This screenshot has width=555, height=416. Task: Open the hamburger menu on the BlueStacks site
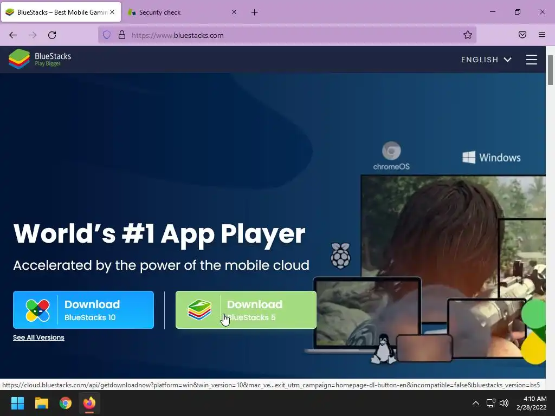click(531, 60)
